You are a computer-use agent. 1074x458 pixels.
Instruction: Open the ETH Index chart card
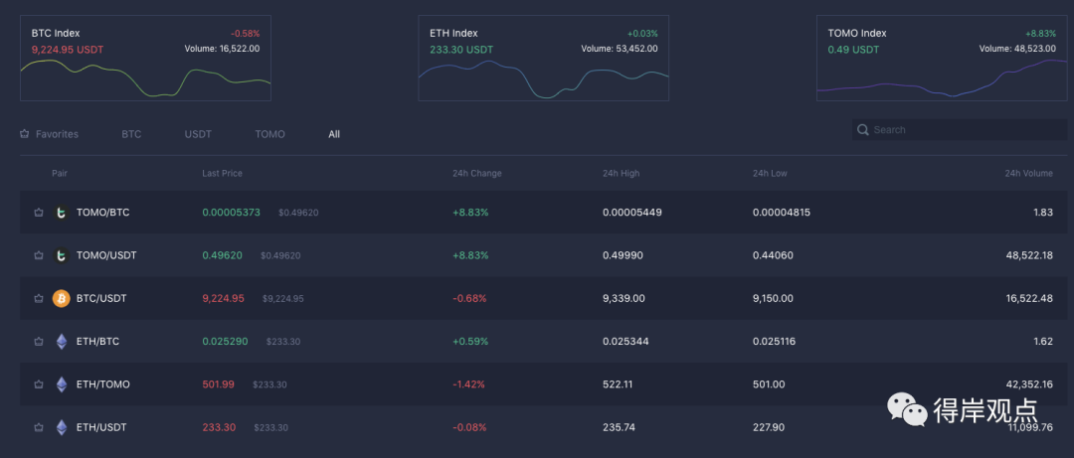[544, 59]
